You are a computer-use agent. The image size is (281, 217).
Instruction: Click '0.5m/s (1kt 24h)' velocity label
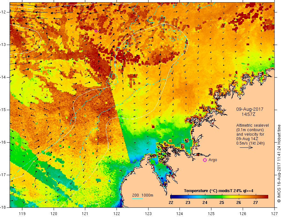pos(250,143)
